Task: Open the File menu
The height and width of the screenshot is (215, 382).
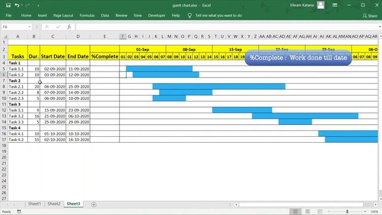Action: point(8,16)
